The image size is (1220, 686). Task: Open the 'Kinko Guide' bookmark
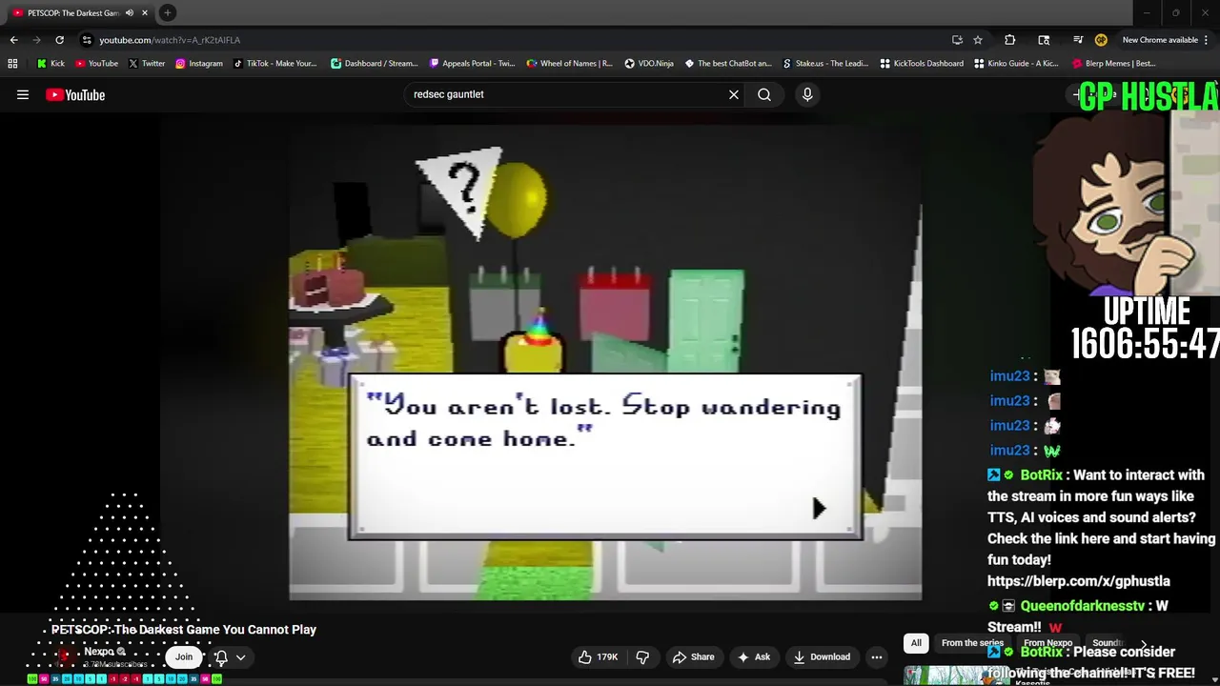(1015, 64)
